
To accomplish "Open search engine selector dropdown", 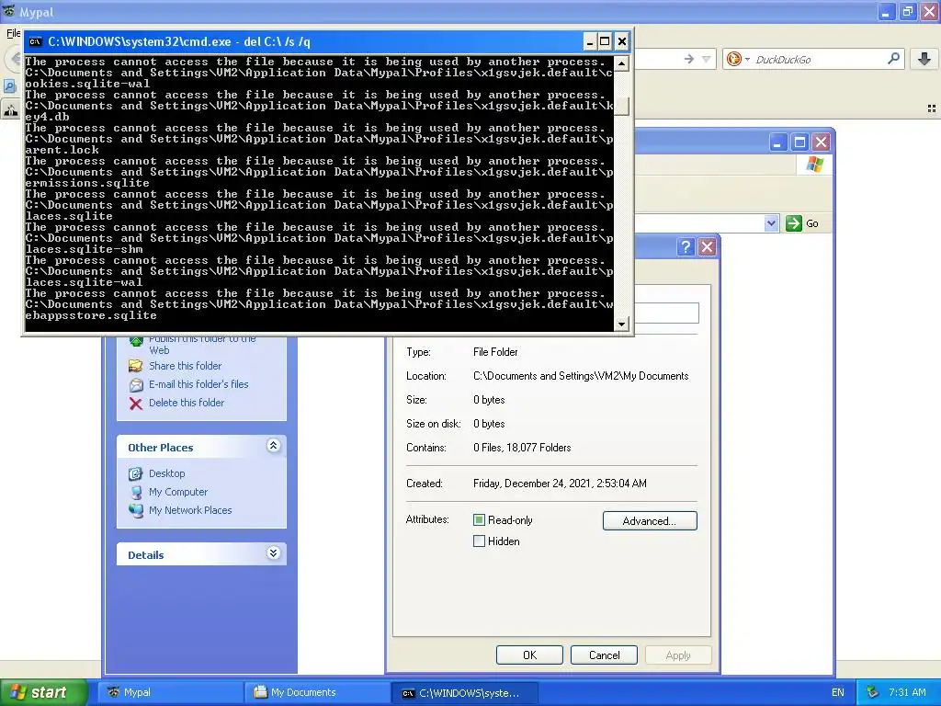I will click(738, 59).
